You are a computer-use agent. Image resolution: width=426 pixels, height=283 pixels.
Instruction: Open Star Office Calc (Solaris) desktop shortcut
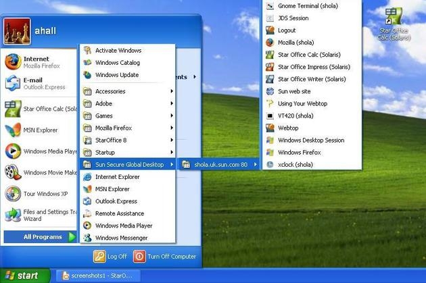click(394, 24)
